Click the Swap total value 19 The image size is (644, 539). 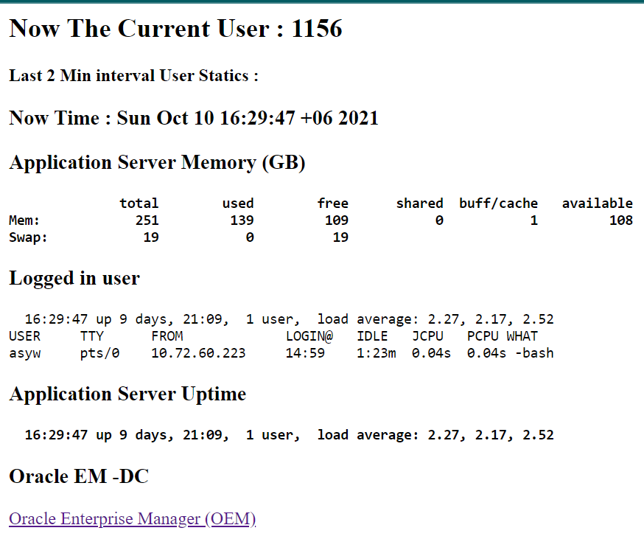(151, 237)
